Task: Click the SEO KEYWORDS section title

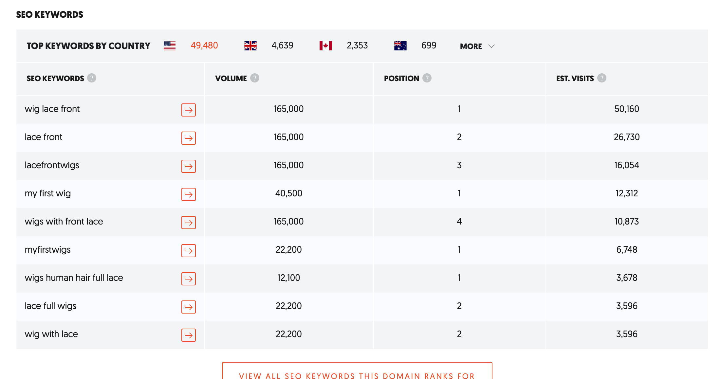Action: pos(50,14)
